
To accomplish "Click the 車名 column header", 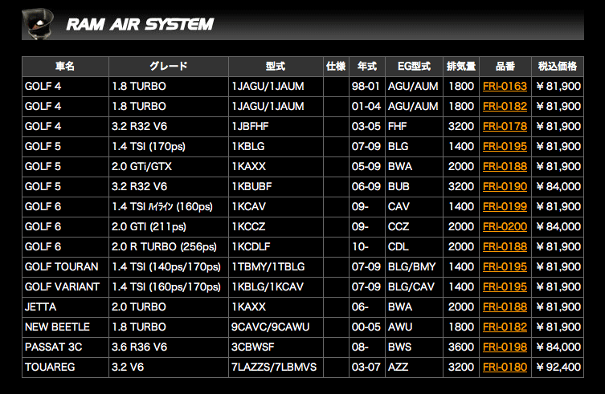I will coord(65,67).
